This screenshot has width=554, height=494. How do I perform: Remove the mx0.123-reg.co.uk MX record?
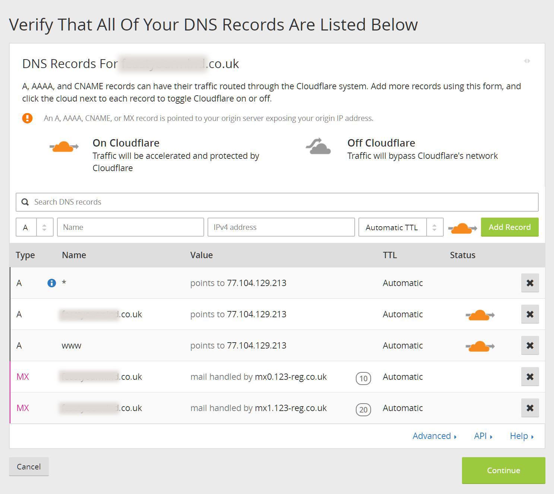530,377
